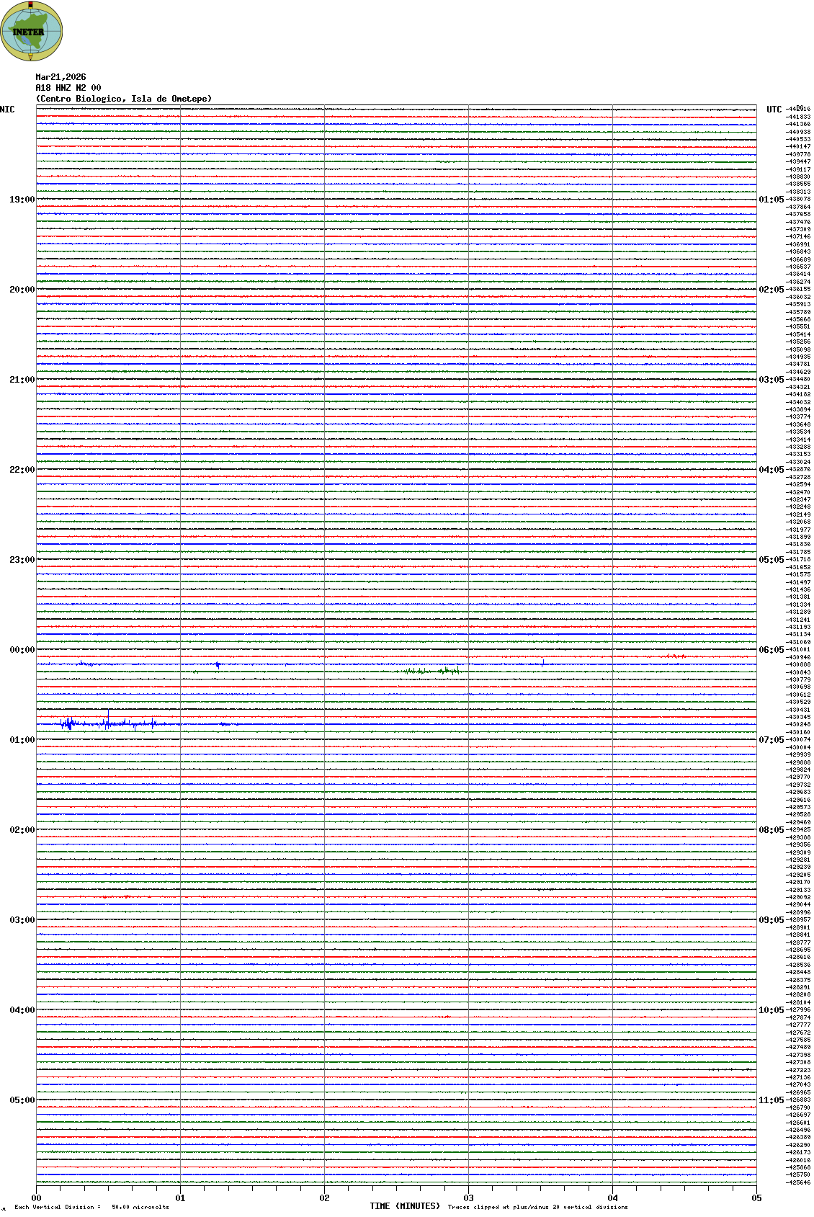The width and height of the screenshot is (814, 1217).
Task: Select the Mar21,2026 date label
Action: pyautogui.click(x=61, y=77)
